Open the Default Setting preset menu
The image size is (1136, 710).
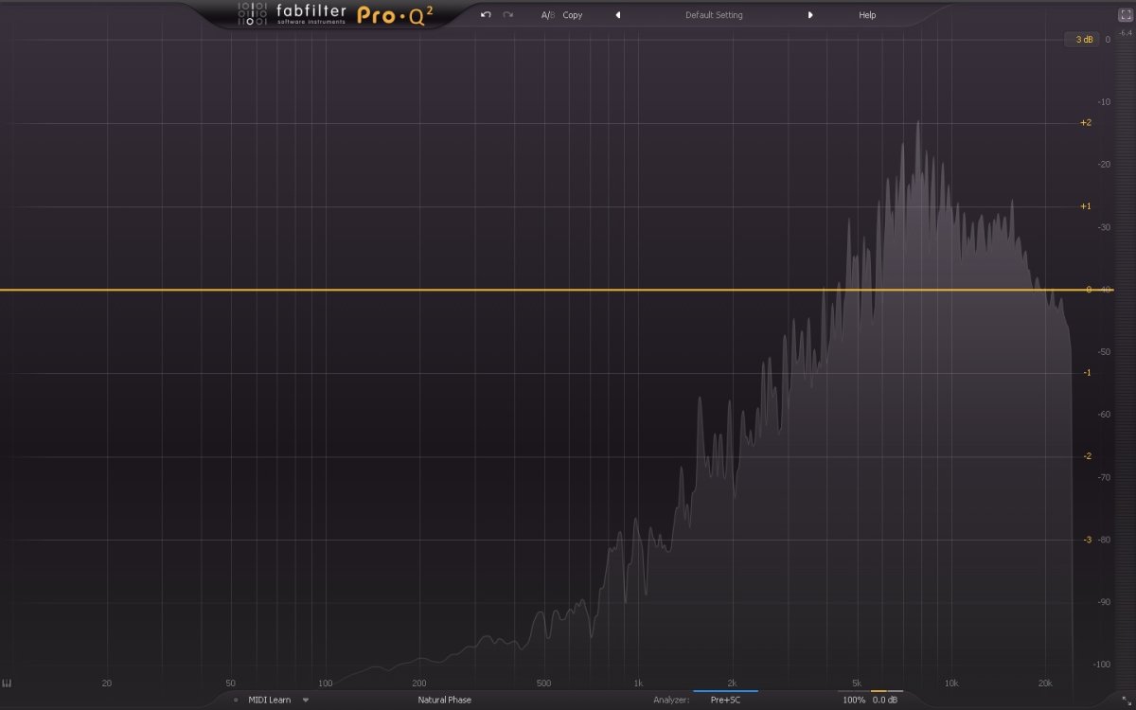[714, 15]
